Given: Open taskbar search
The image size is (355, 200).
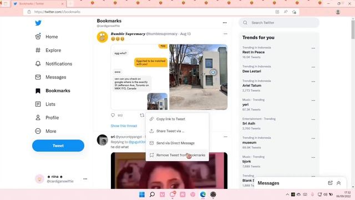Looking at the screenshot, I should [152, 194].
